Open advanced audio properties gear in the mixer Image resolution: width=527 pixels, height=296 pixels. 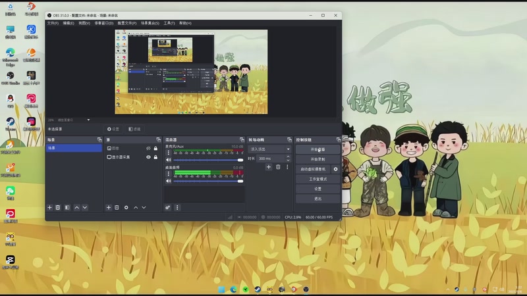point(168,208)
